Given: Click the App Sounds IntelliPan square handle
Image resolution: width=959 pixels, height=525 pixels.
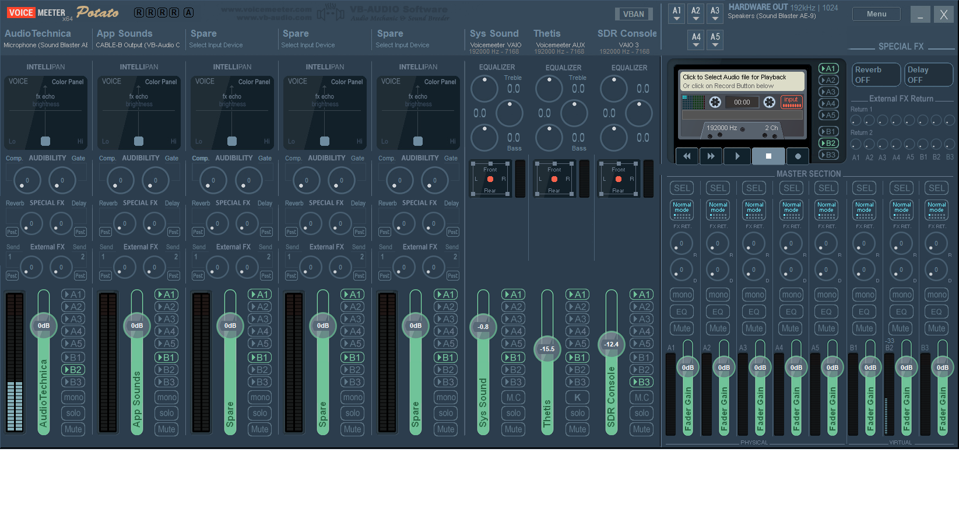Looking at the screenshot, I should 139,141.
